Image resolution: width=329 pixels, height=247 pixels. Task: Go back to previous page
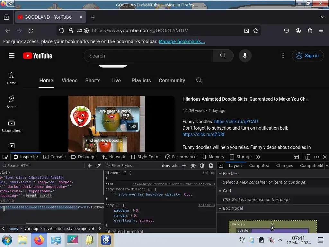point(8,31)
